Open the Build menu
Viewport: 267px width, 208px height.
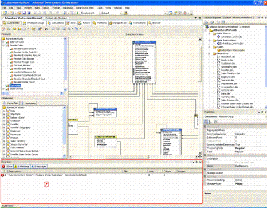click(37, 8)
